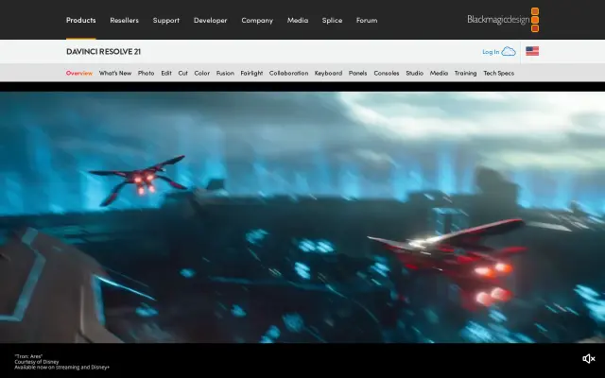Go to the Collaboration tab
The width and height of the screenshot is (605, 378).
(288, 73)
